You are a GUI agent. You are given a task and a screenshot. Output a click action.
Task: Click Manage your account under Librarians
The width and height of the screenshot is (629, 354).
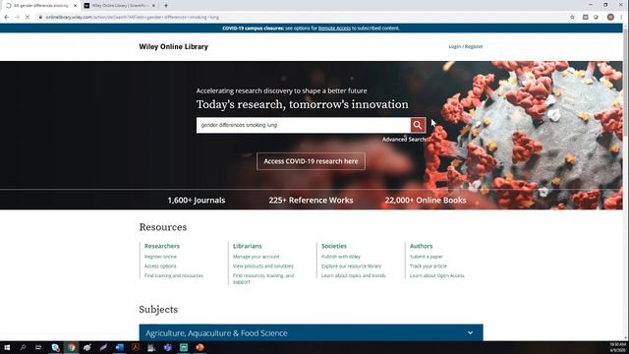pyautogui.click(x=256, y=257)
